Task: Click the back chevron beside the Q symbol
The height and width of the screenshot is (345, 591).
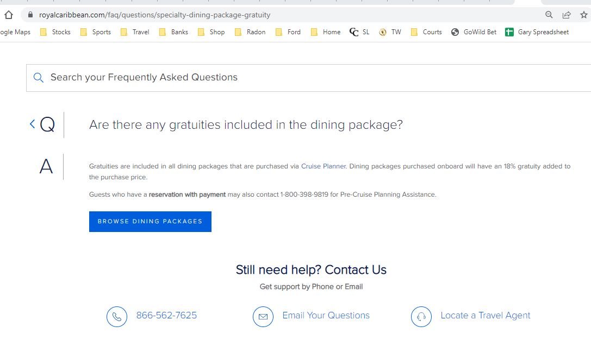Action: coord(32,123)
